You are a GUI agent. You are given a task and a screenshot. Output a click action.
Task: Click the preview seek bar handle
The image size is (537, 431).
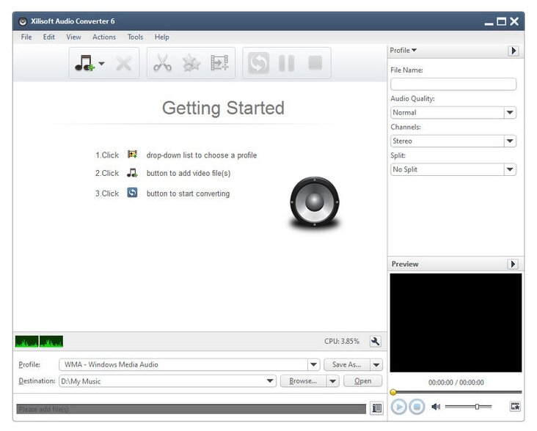pyautogui.click(x=393, y=392)
